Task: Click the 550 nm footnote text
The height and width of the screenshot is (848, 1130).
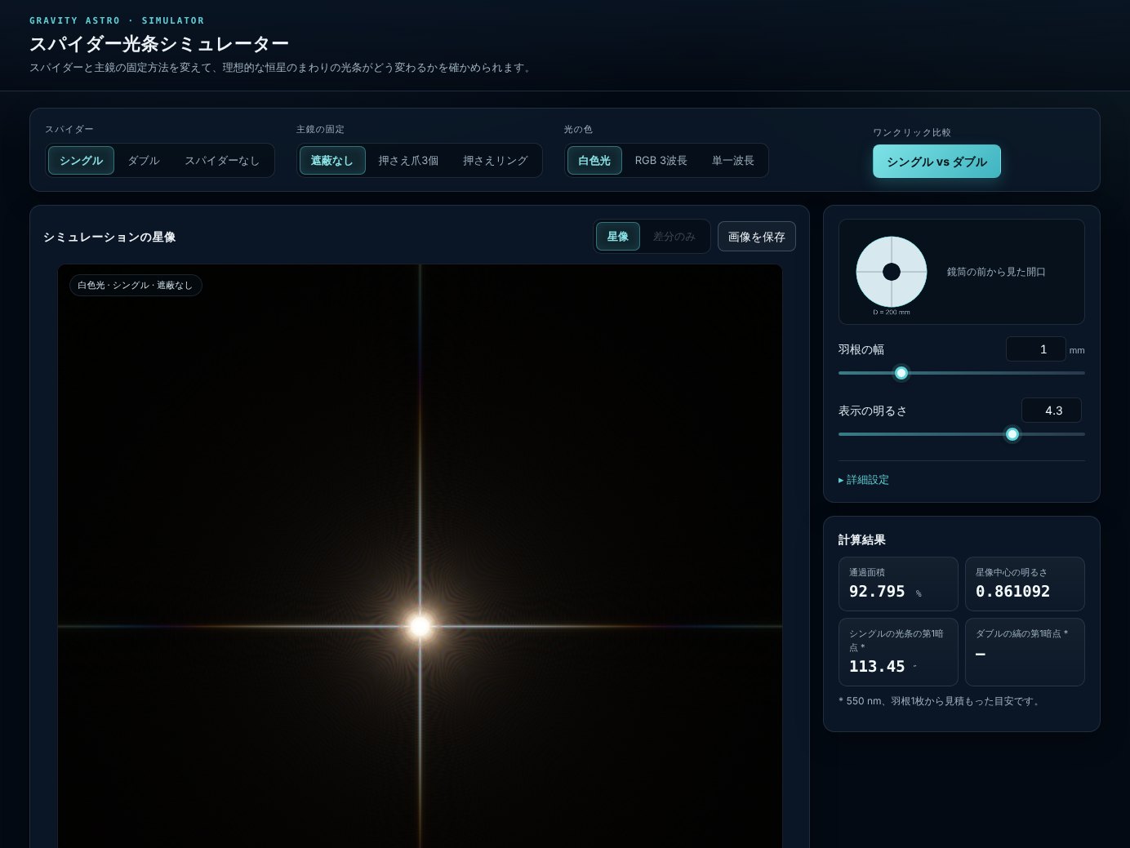Action: (x=941, y=701)
